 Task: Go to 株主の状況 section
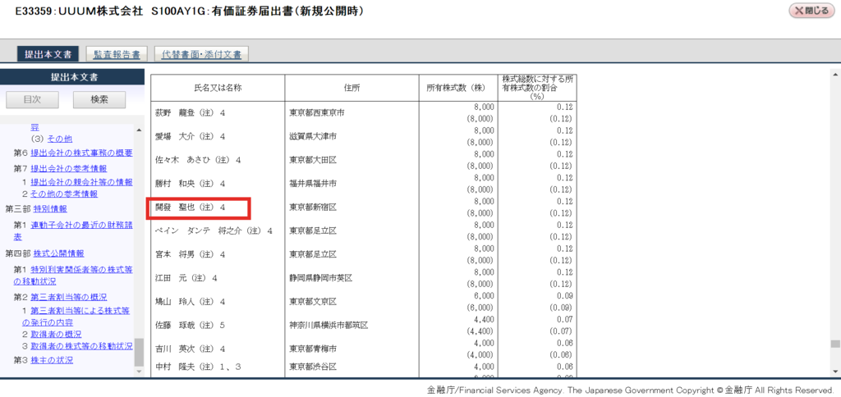52,360
